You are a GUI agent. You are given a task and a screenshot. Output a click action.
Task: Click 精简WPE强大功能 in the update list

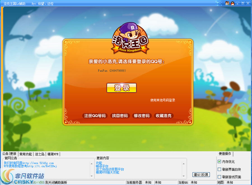click(108, 172)
